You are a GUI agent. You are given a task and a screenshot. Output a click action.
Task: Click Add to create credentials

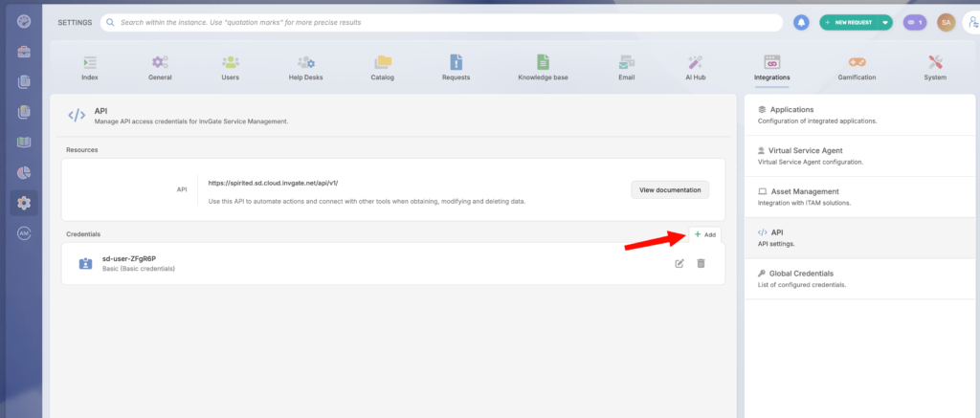click(x=705, y=235)
